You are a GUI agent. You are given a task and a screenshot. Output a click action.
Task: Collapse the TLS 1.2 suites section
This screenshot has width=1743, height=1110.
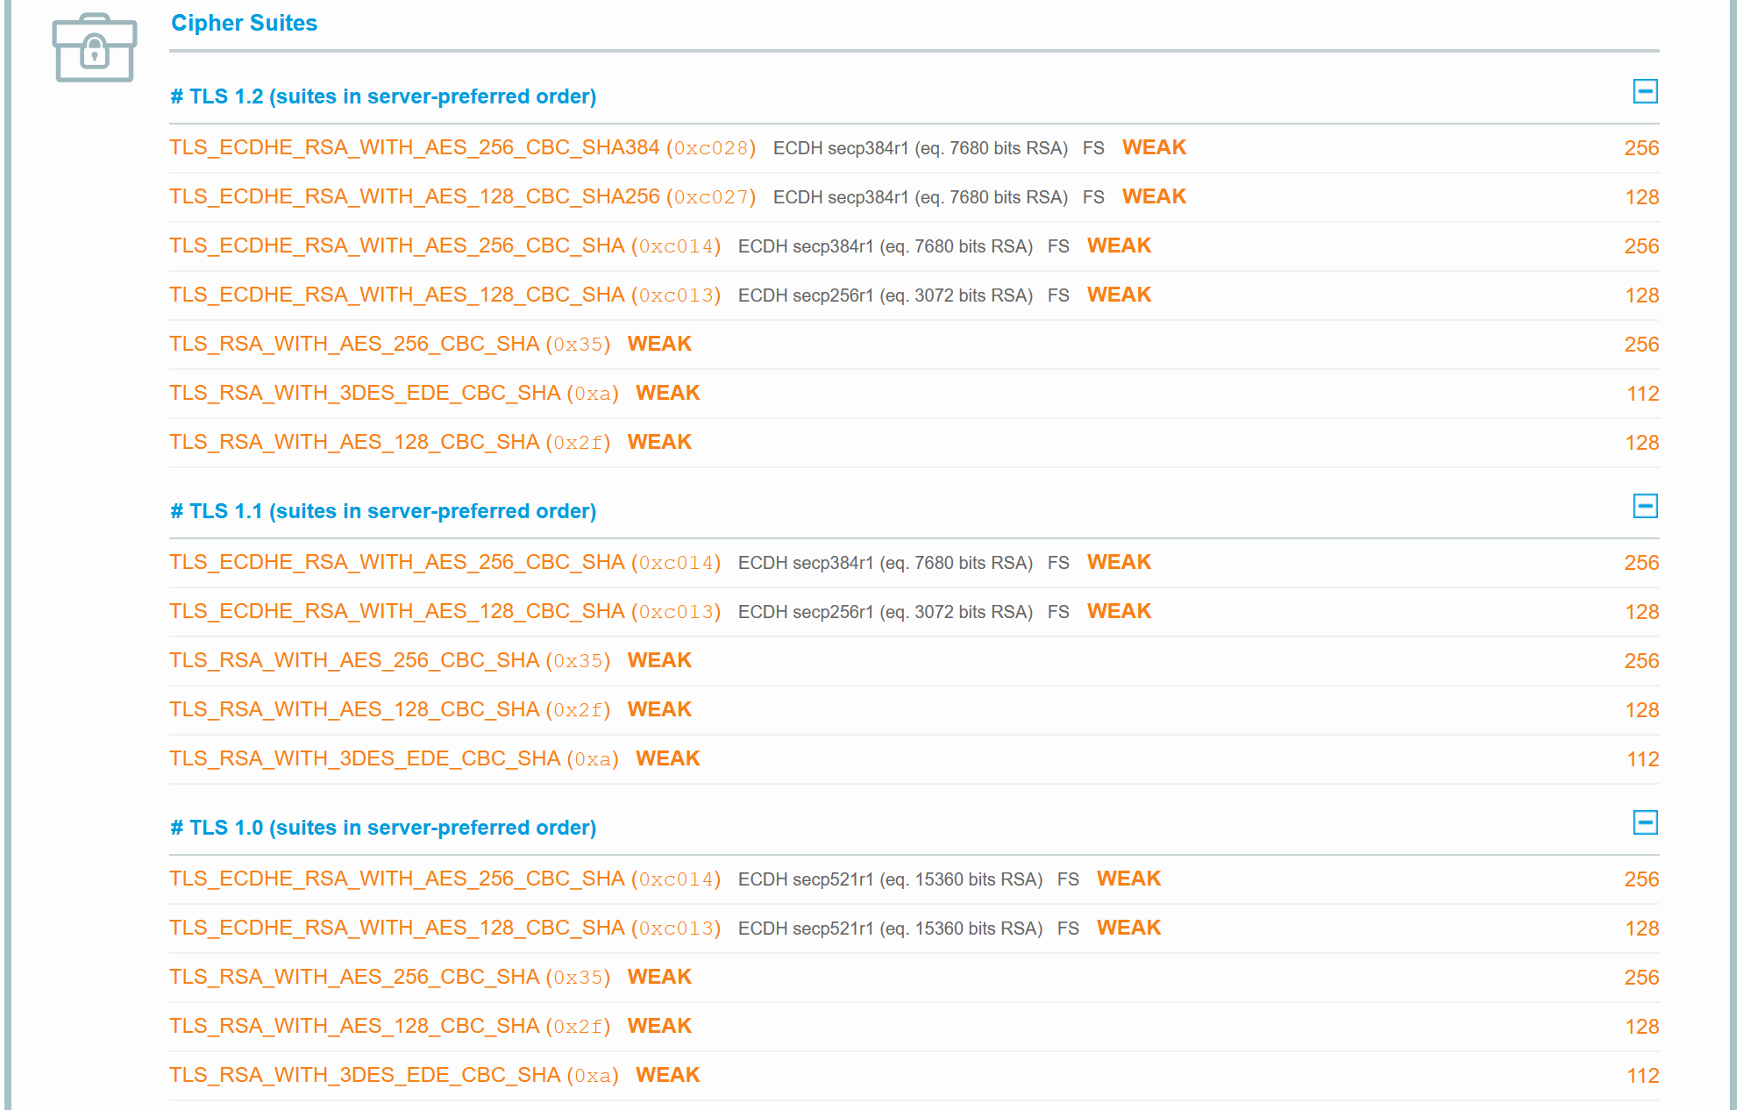coord(1645,91)
